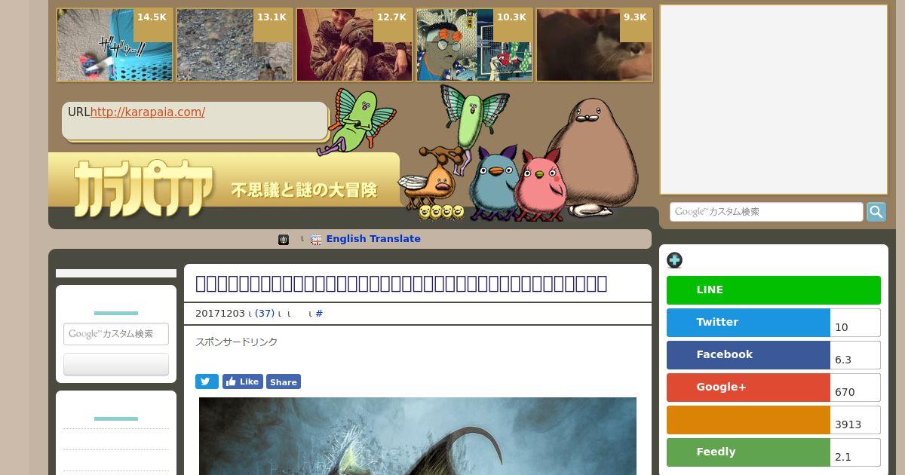905x475 pixels.
Task: Focus the left sidebar Google custom search field
Action: [116, 334]
